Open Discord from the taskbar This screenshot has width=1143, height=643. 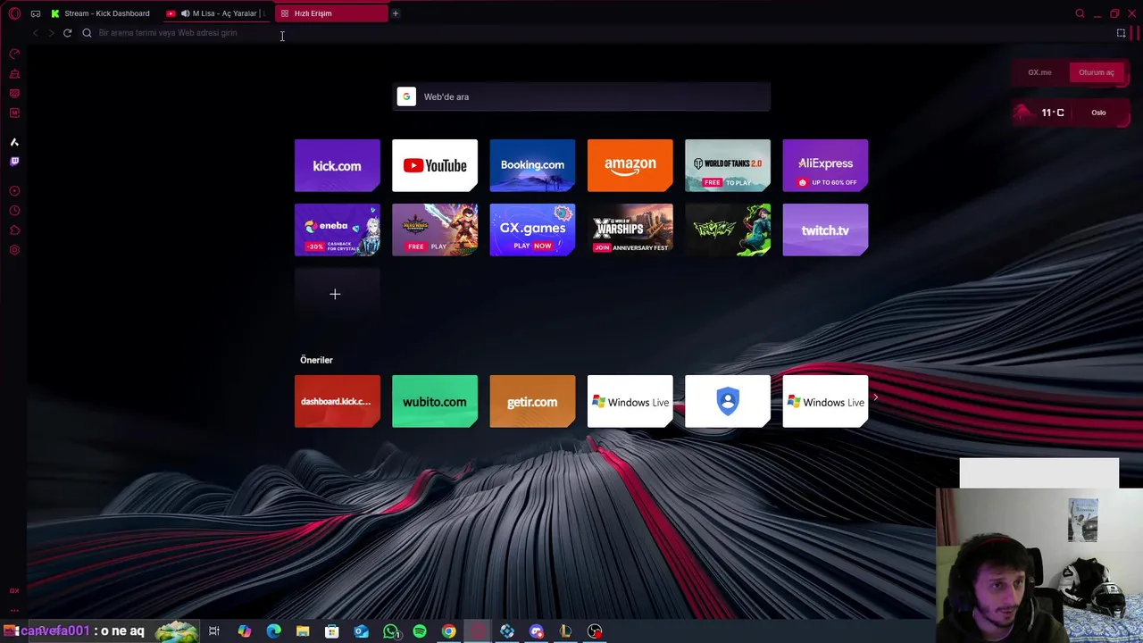point(536,631)
